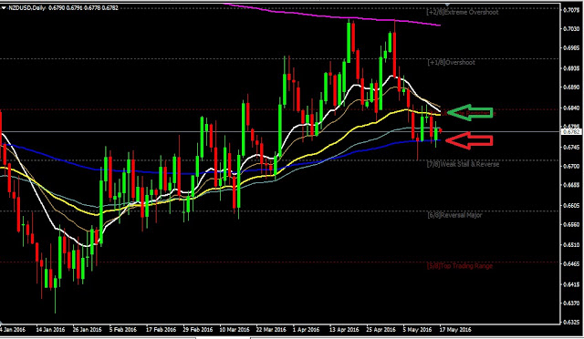
Task: Click the NZDUSD,Daily symbol title text
Action: tap(26, 8)
